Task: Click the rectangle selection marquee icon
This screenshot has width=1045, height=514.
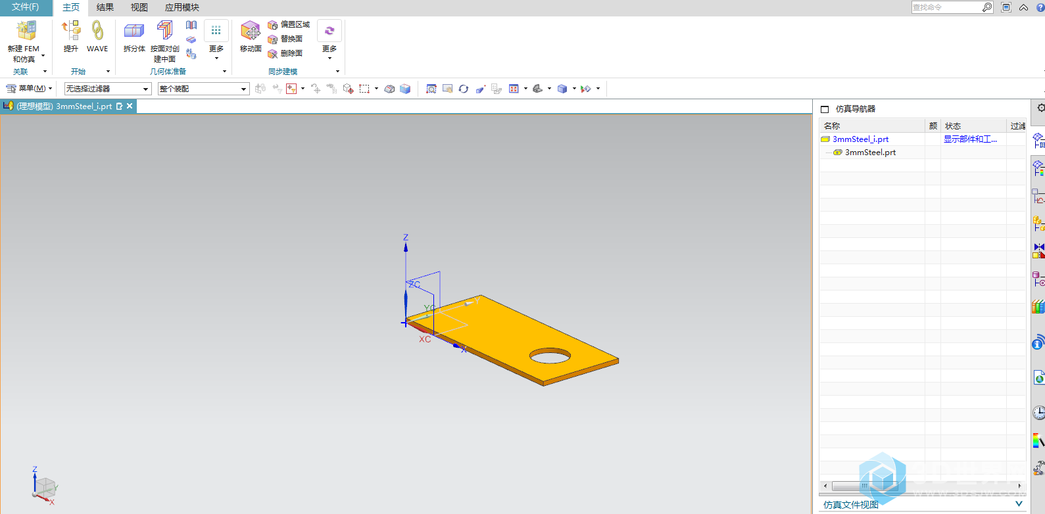Action: 364,89
